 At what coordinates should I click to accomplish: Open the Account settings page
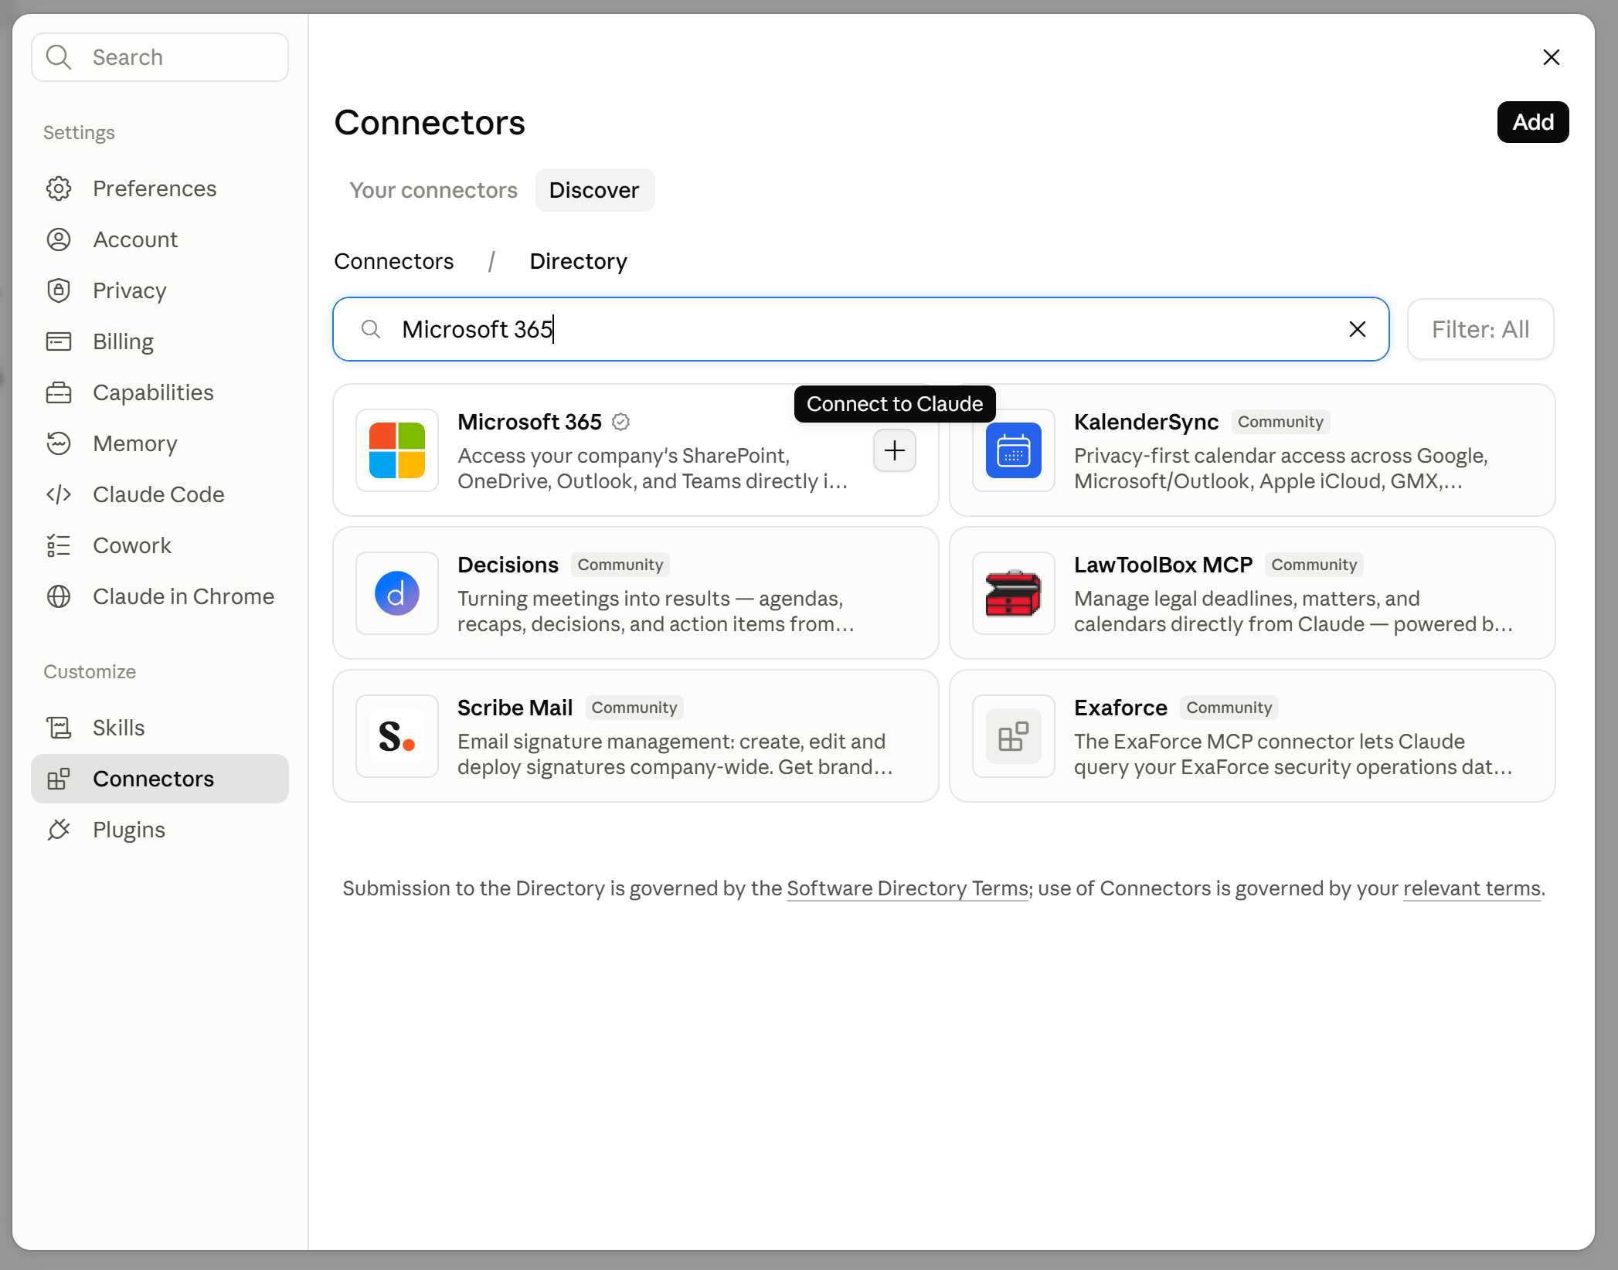[160, 239]
